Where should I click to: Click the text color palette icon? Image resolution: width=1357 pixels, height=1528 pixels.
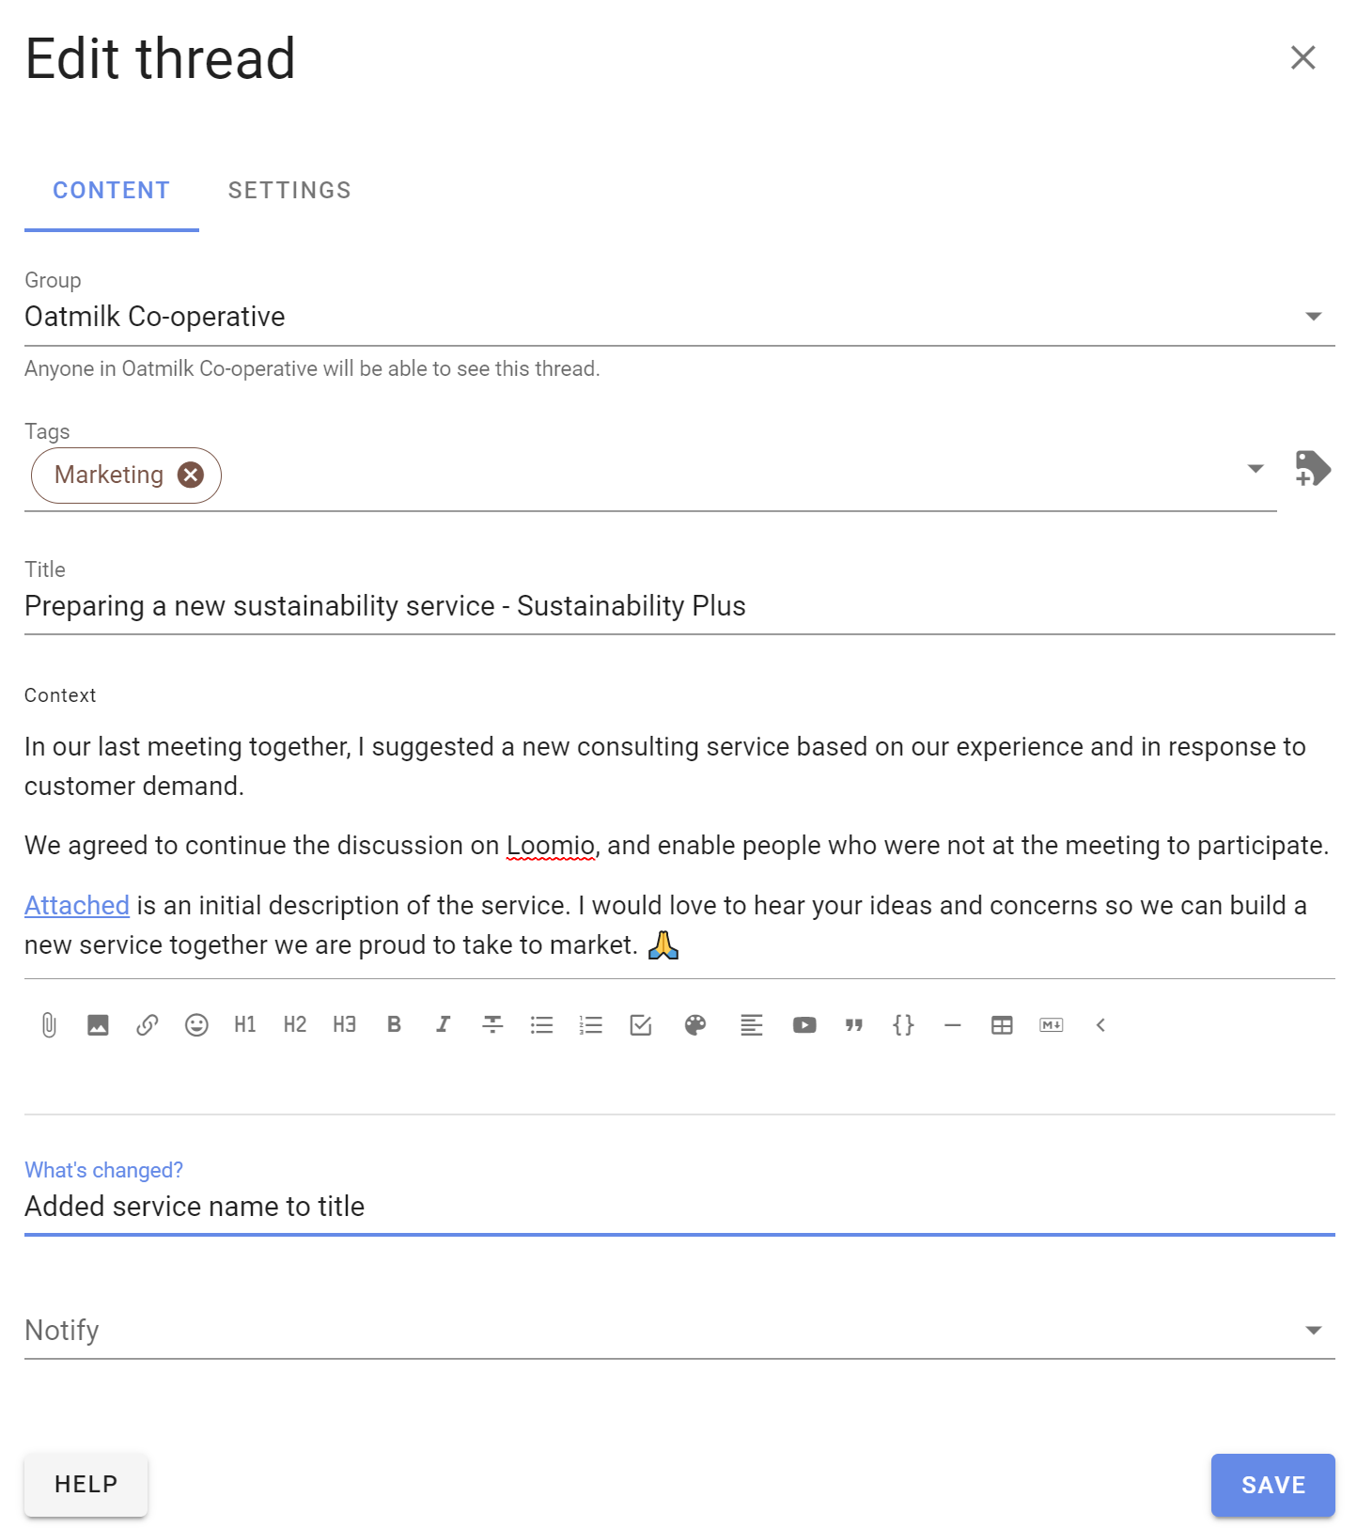click(695, 1025)
